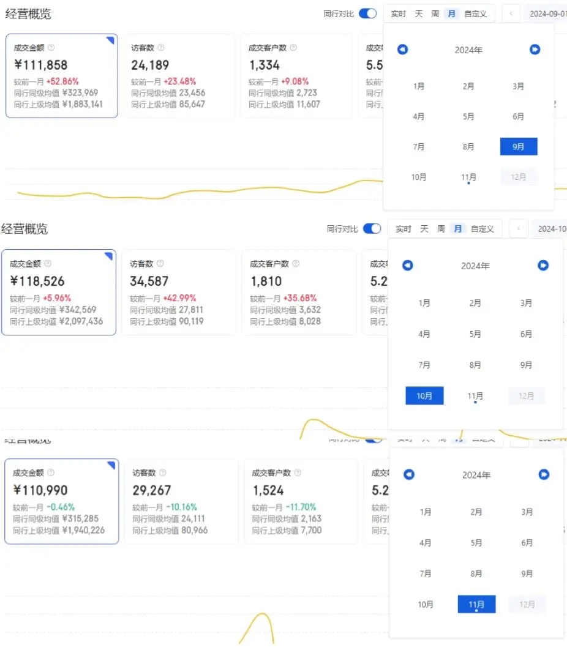Select the 访客数 card showing 29,267
The height and width of the screenshot is (661, 567).
coord(181,501)
